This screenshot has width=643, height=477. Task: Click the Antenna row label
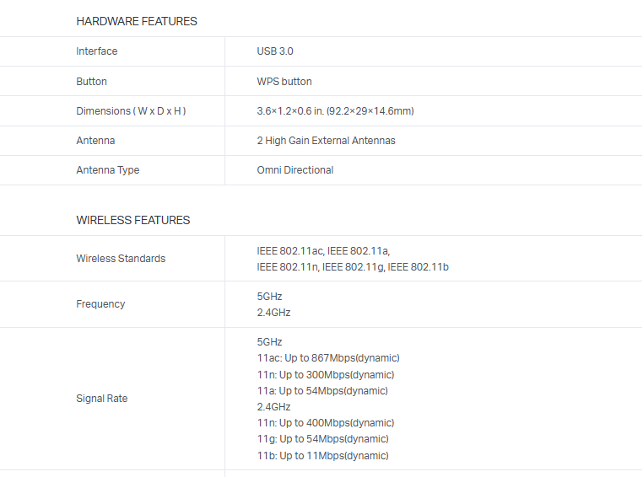click(x=95, y=141)
